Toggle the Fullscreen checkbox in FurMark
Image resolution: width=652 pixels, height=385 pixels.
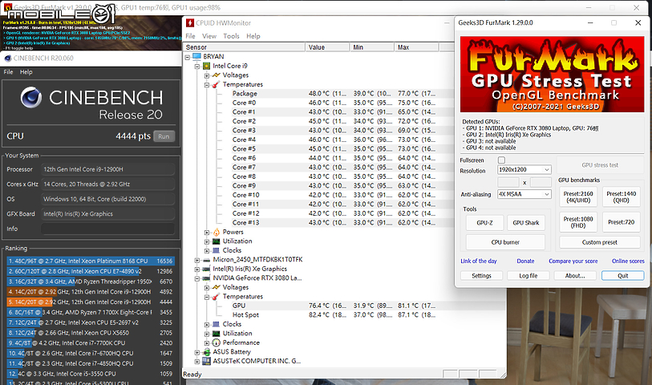point(501,160)
